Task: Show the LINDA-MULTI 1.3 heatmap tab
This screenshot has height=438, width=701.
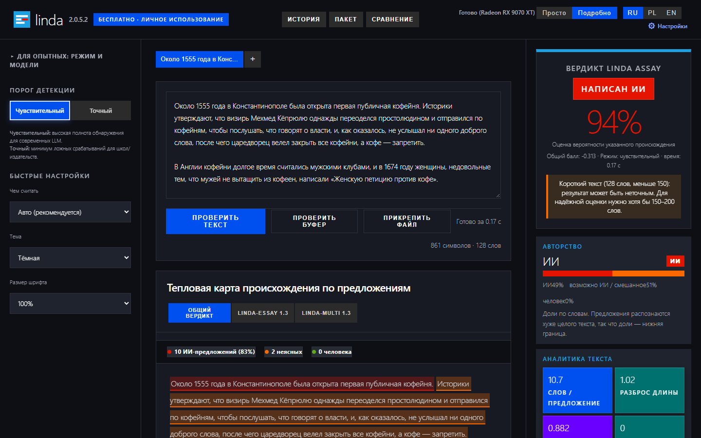Action: 326,313
